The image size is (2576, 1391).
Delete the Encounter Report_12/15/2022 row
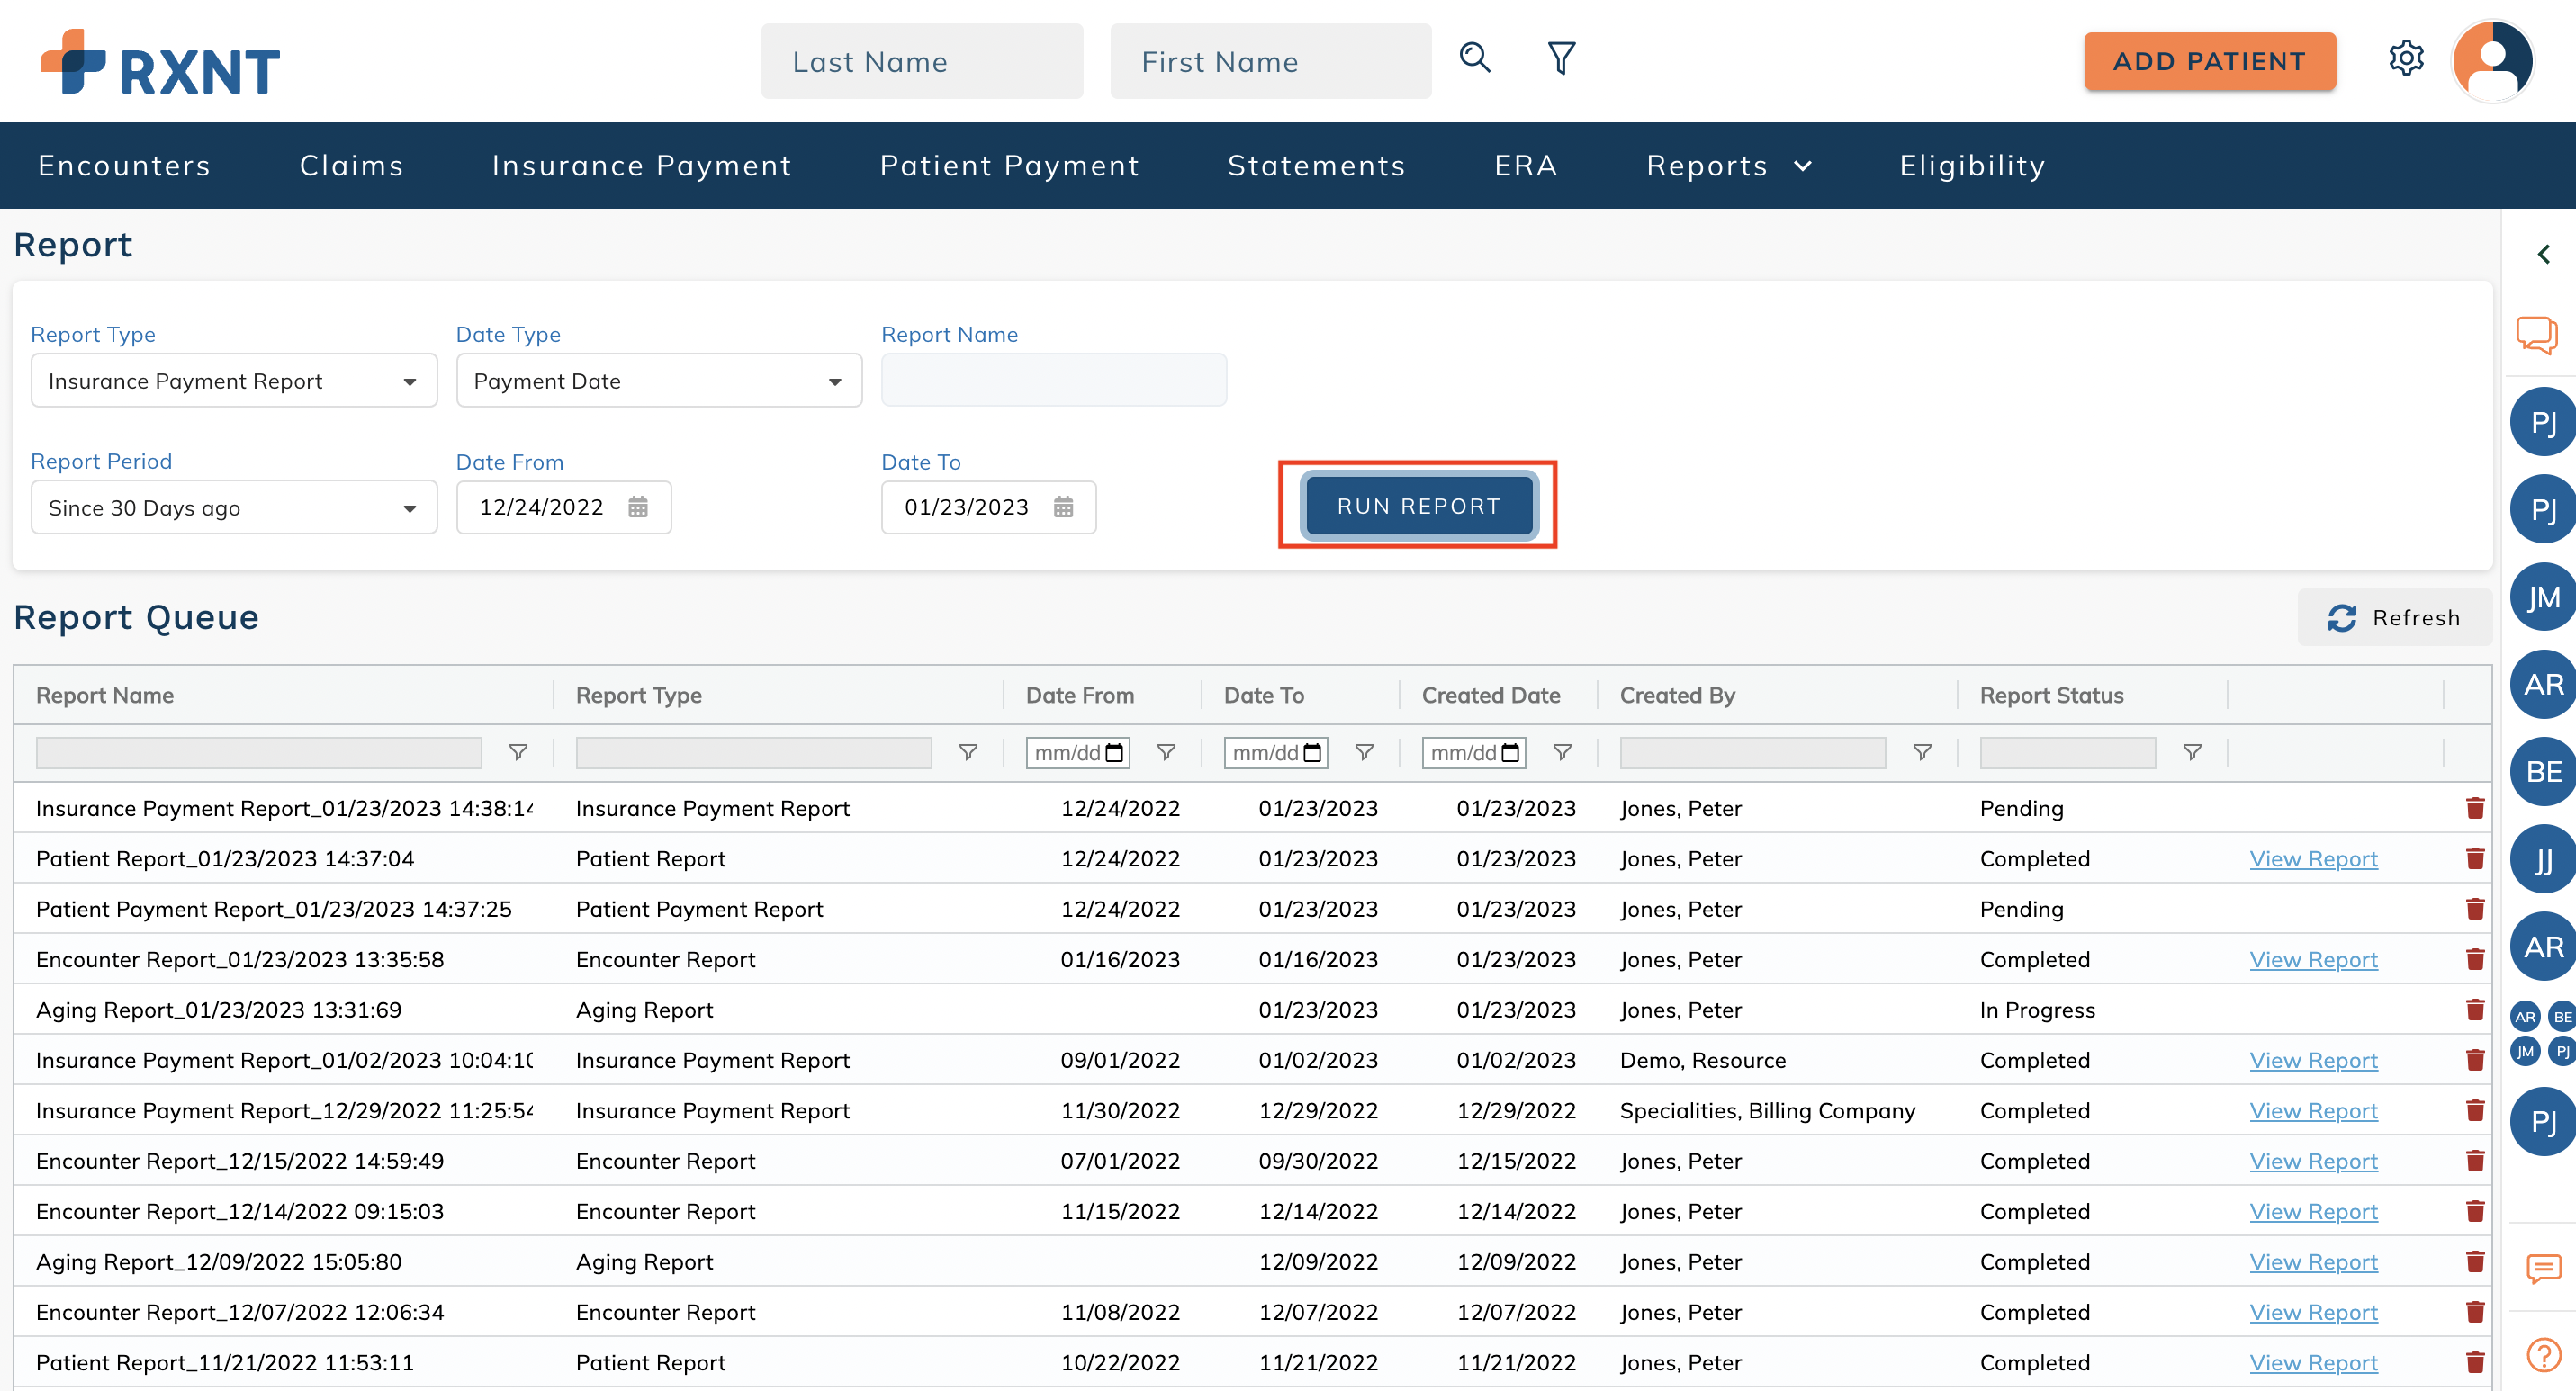(2475, 1160)
